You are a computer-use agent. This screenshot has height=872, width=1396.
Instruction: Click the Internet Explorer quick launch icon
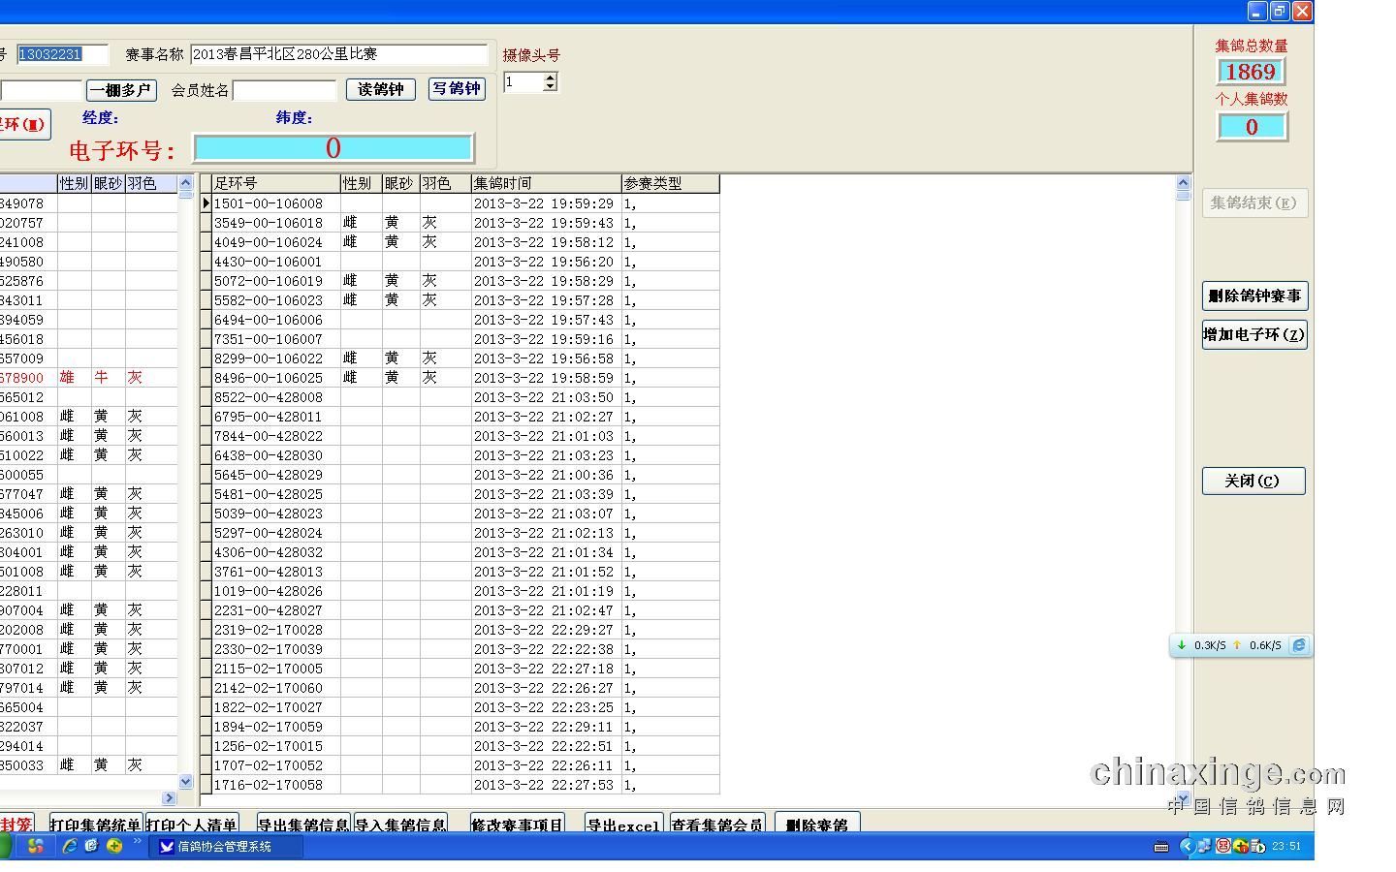(x=70, y=846)
